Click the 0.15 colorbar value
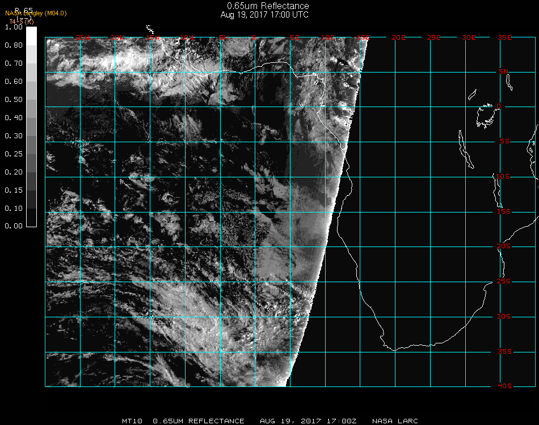Viewport: 539px width, 425px height. coord(14,190)
